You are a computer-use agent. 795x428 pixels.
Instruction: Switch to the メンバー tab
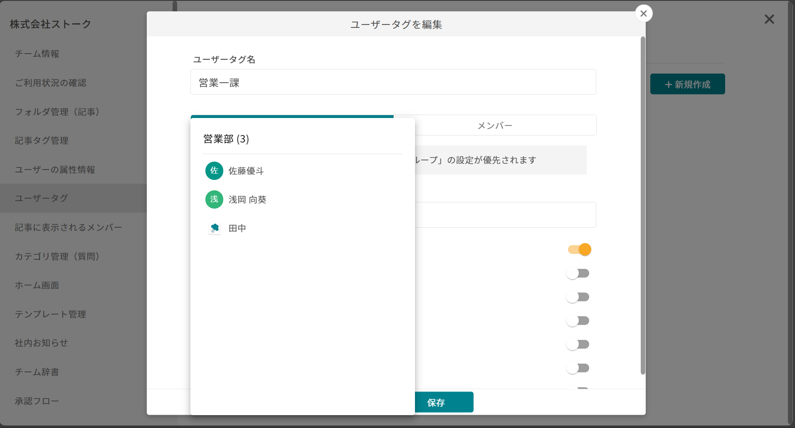[495, 125]
